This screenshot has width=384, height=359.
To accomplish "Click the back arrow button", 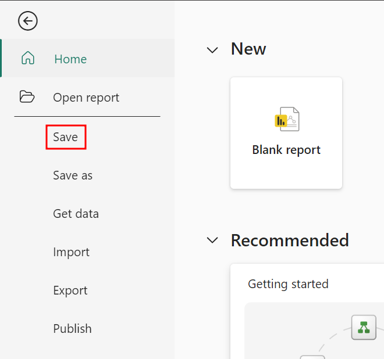I will pyautogui.click(x=28, y=21).
